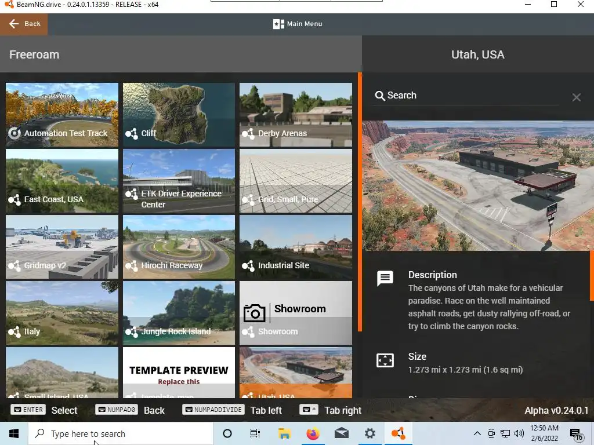Click the details panel orange scrollbar
Screen dimensions: 594x445
(x=592, y=276)
